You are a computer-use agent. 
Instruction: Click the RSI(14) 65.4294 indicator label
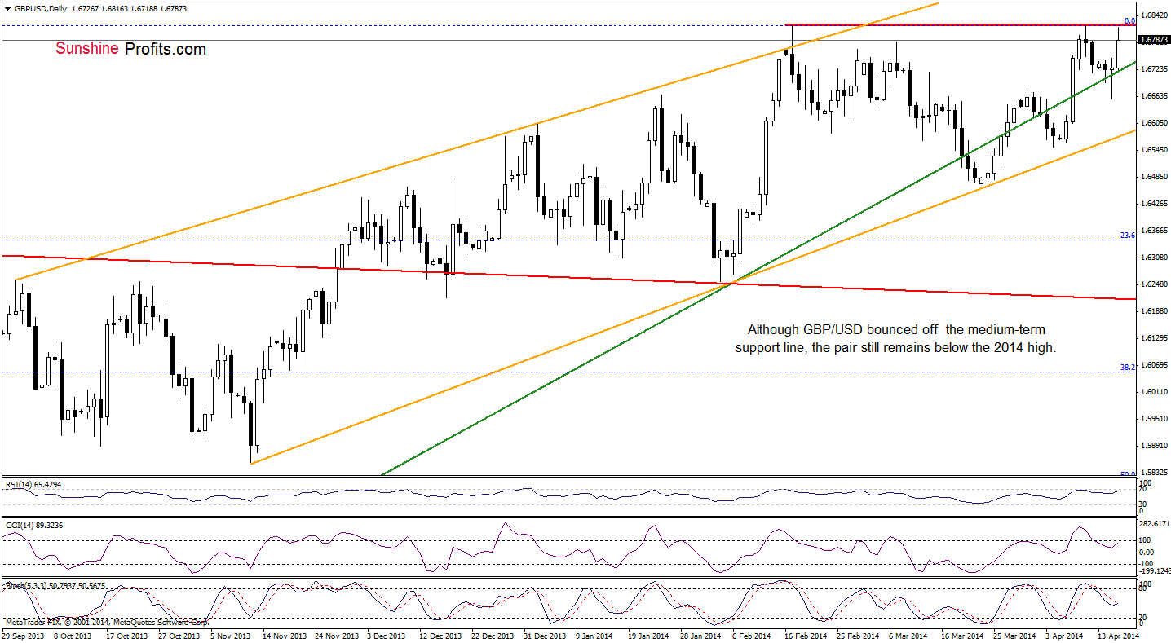pyautogui.click(x=33, y=484)
